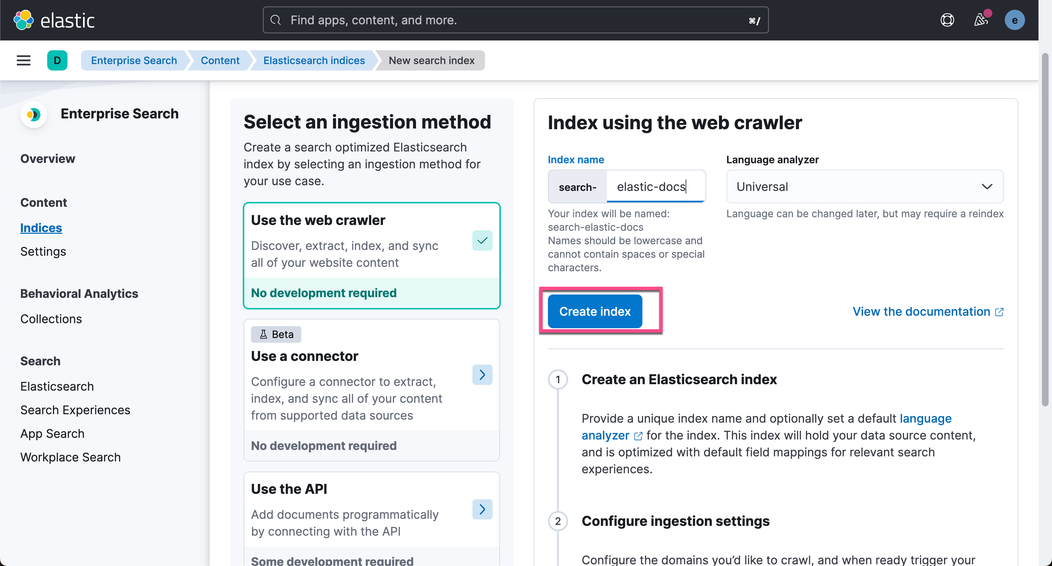Image resolution: width=1052 pixels, height=566 pixels.
Task: Click the keyboard shortcut hint in search
Action: click(754, 21)
